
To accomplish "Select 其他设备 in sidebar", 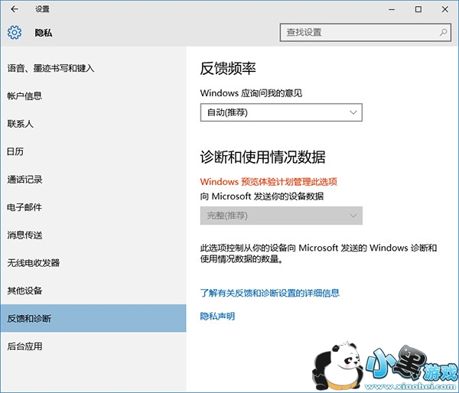I will coord(93,291).
